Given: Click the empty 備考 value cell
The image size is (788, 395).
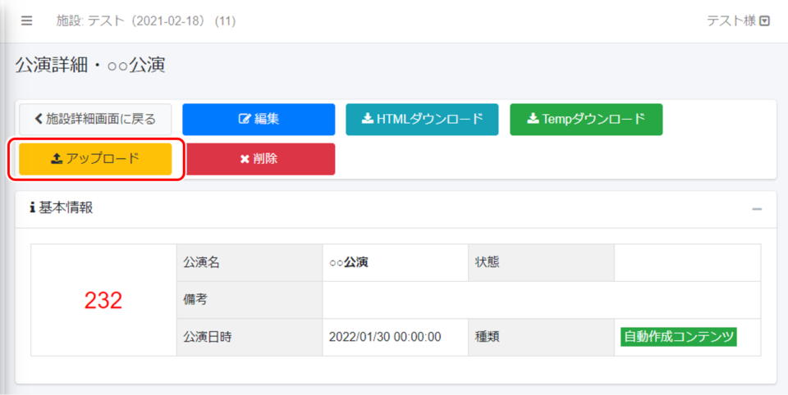Looking at the screenshot, I should (542, 300).
